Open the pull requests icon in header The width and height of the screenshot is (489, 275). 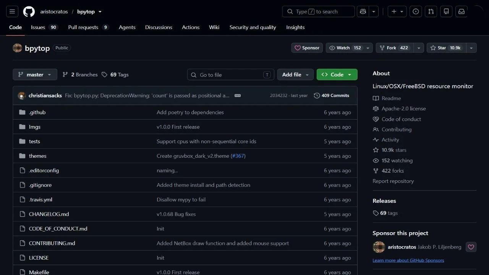click(x=431, y=11)
